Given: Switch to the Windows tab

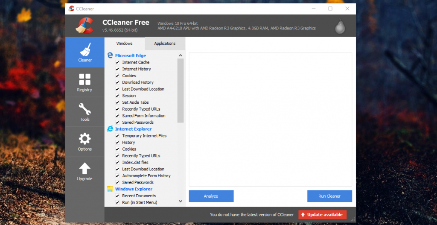Looking at the screenshot, I should point(124,44).
